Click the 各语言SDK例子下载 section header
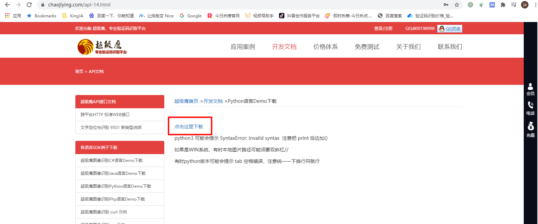Viewport: 538px width, 224px height. click(120, 147)
